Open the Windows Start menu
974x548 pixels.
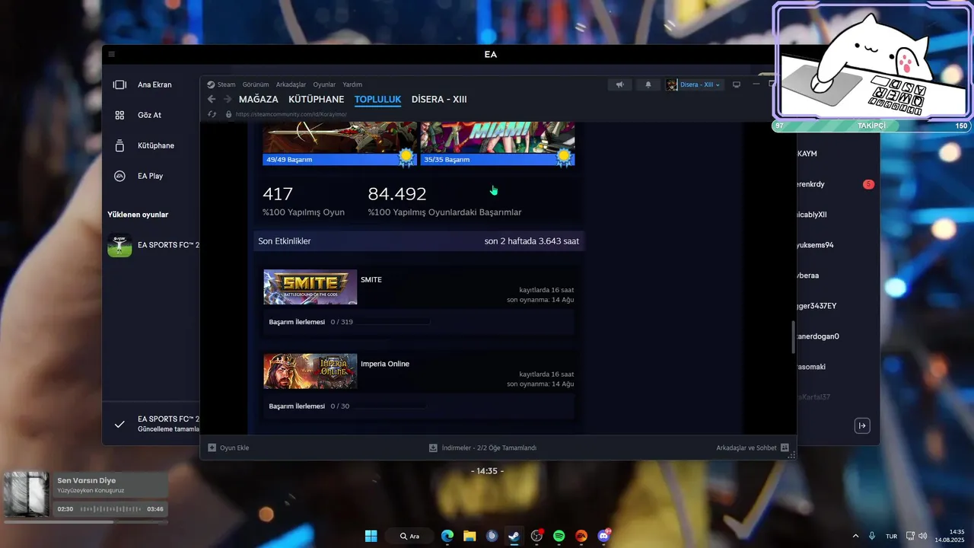(371, 536)
